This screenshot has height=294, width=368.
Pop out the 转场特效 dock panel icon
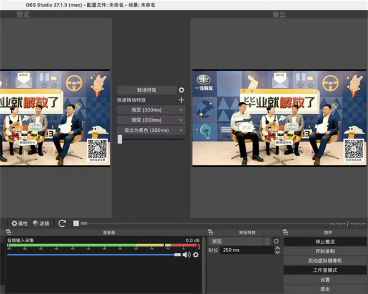tap(210, 232)
